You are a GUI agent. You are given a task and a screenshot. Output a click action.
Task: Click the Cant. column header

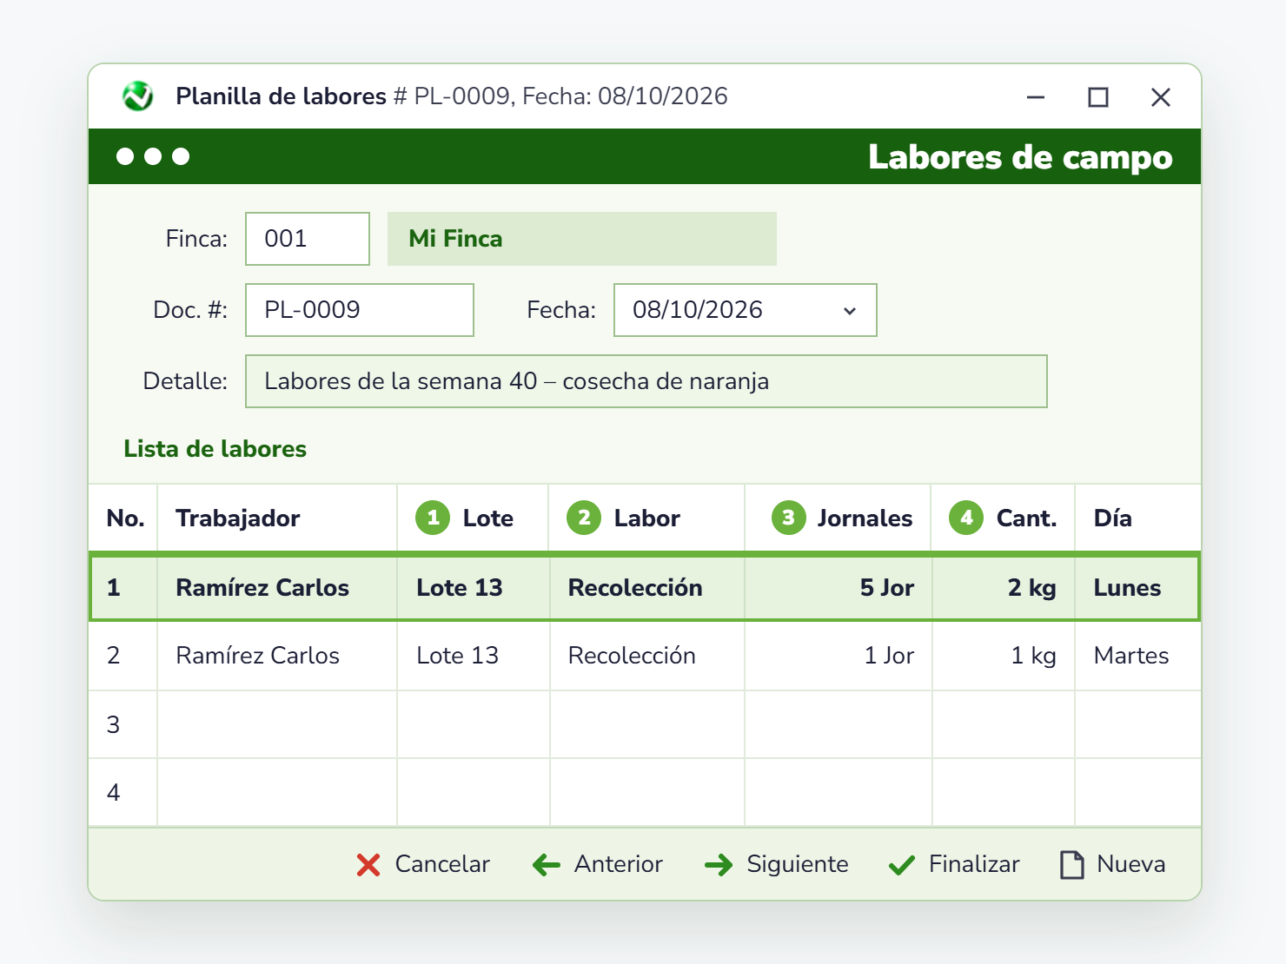(1003, 518)
